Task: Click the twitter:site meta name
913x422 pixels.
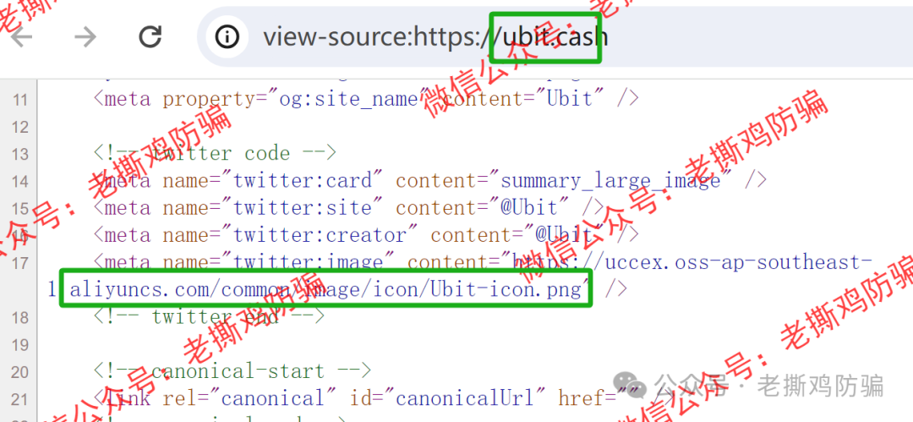Action: (302, 207)
